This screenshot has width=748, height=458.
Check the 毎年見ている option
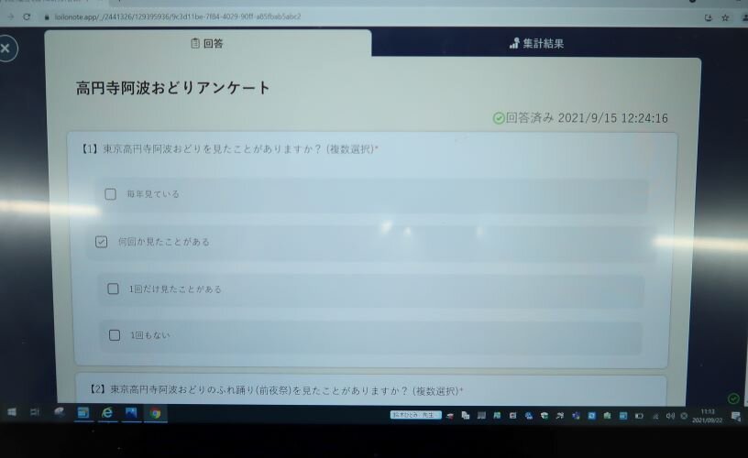111,194
